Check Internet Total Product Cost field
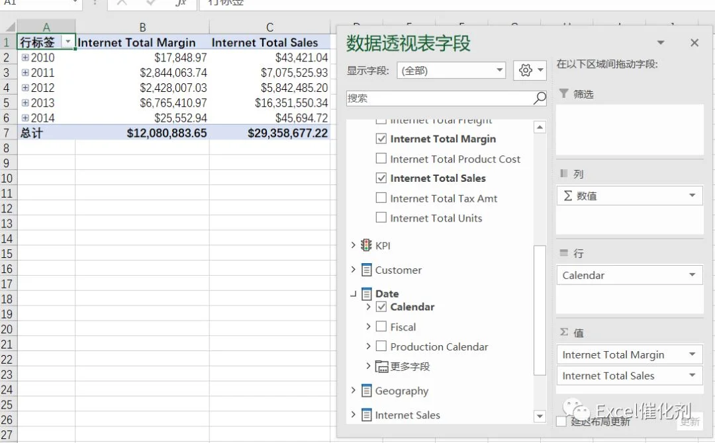 [381, 159]
